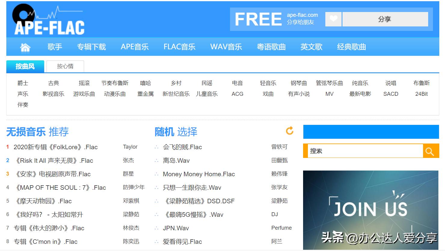Click the home icon in the navigation bar
The image size is (445, 251).
pos(25,47)
